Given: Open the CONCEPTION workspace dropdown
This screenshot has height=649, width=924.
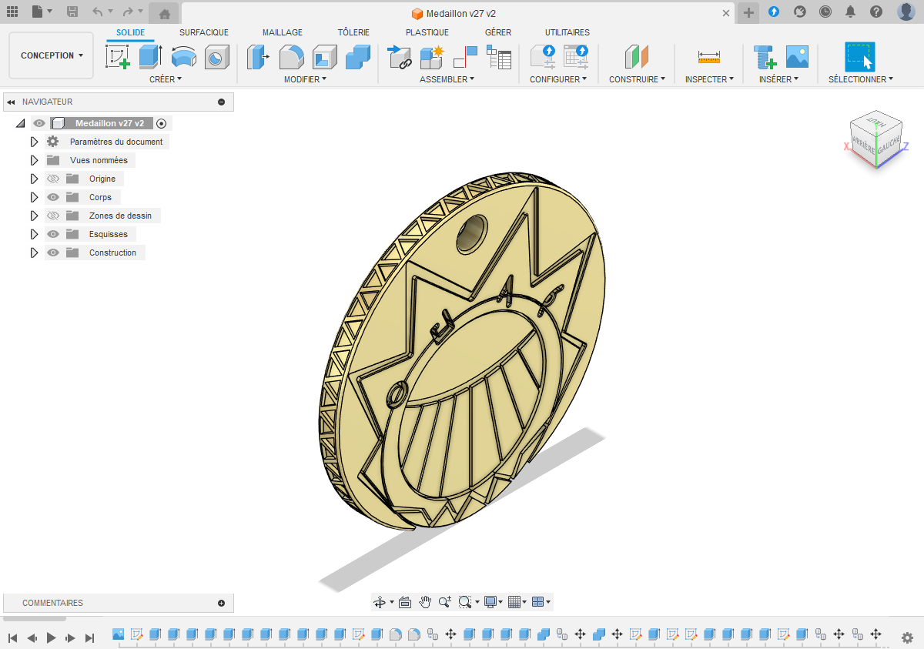Looking at the screenshot, I should coord(52,55).
